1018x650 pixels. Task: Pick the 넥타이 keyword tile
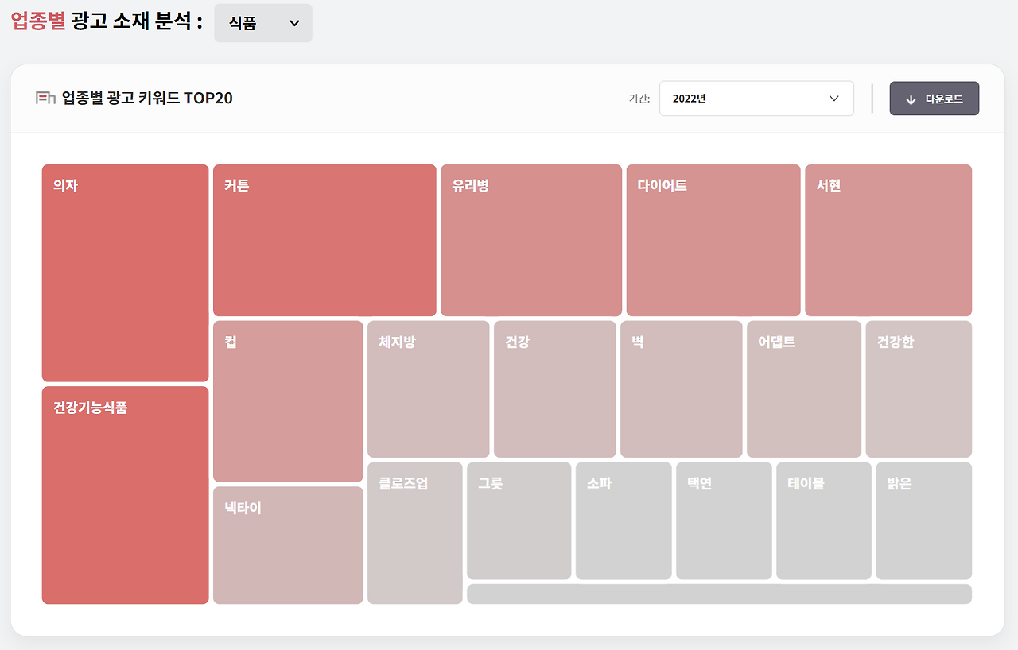point(288,545)
